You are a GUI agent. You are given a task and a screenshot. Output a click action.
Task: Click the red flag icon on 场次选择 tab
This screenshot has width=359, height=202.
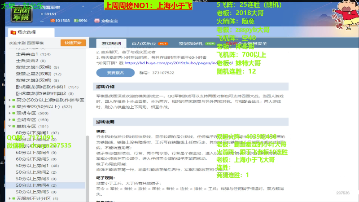pos(13,32)
